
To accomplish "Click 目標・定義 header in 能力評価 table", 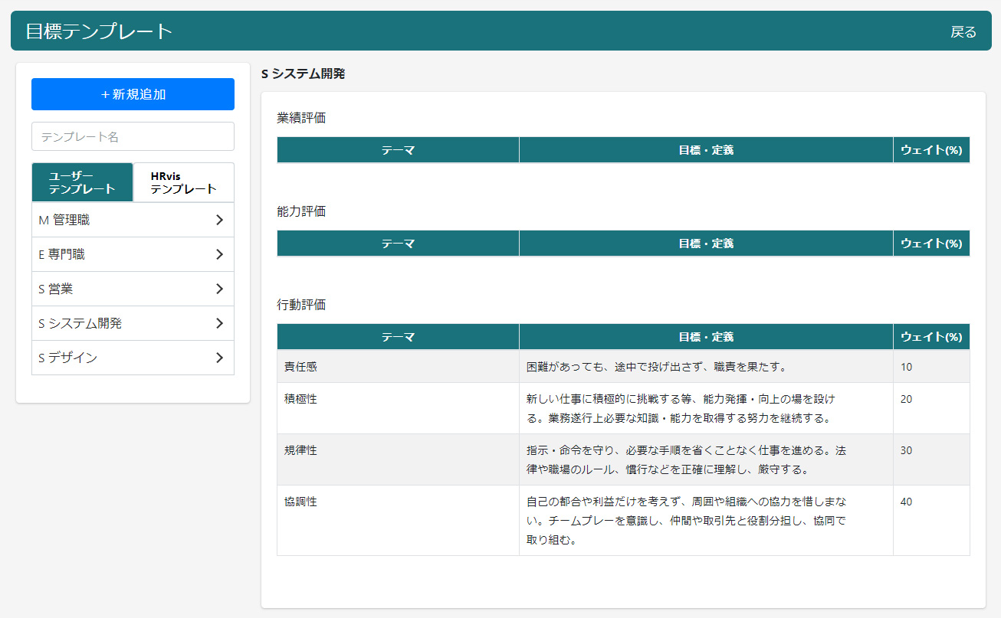I will (x=706, y=244).
